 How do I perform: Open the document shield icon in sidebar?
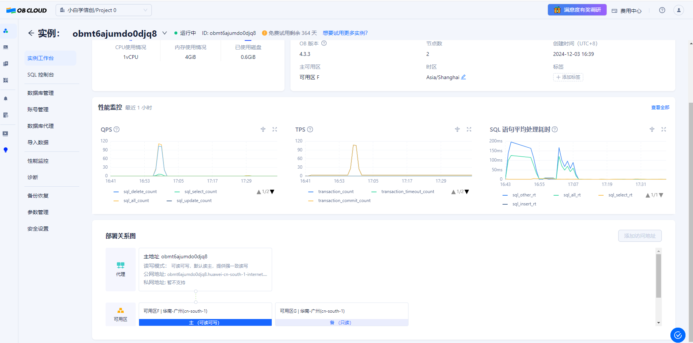(6, 115)
